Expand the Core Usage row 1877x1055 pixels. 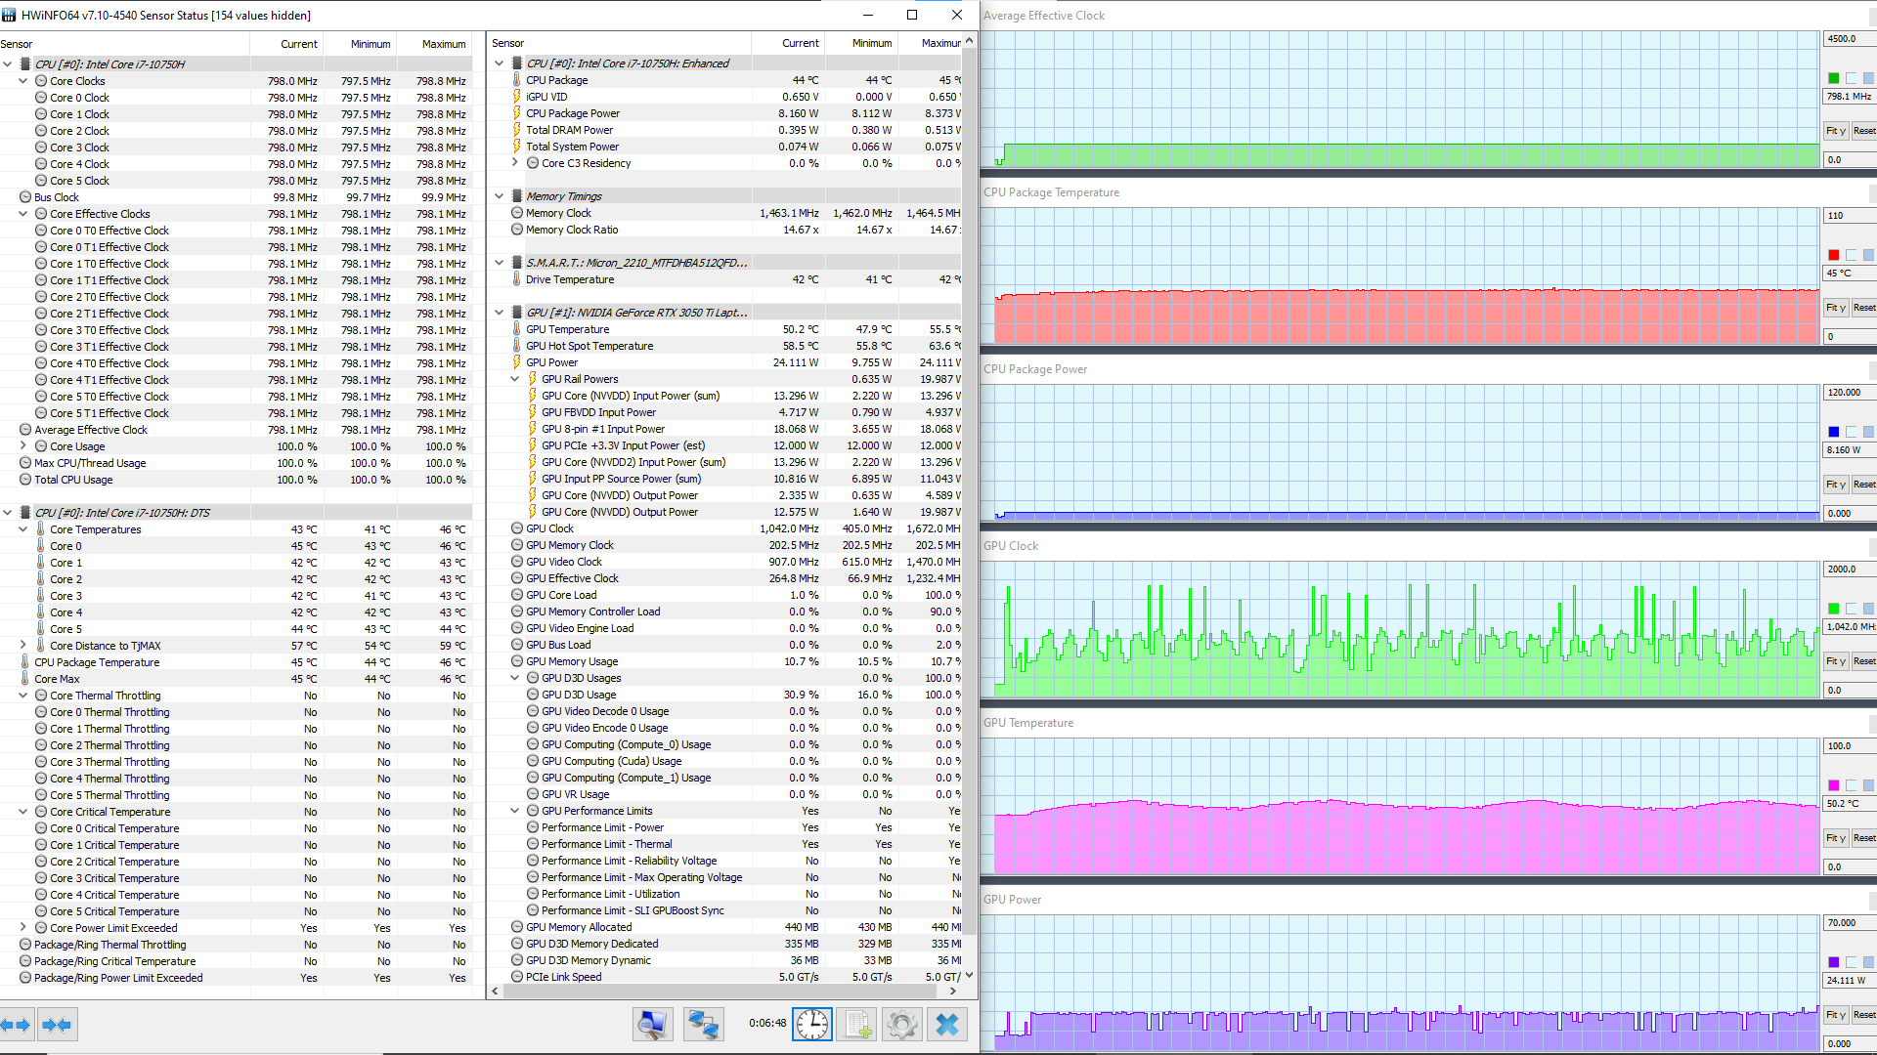(x=23, y=446)
